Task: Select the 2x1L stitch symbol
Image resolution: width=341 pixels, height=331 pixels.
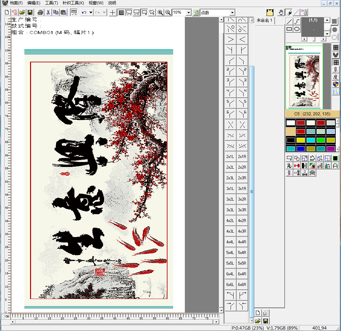Action: point(230,157)
